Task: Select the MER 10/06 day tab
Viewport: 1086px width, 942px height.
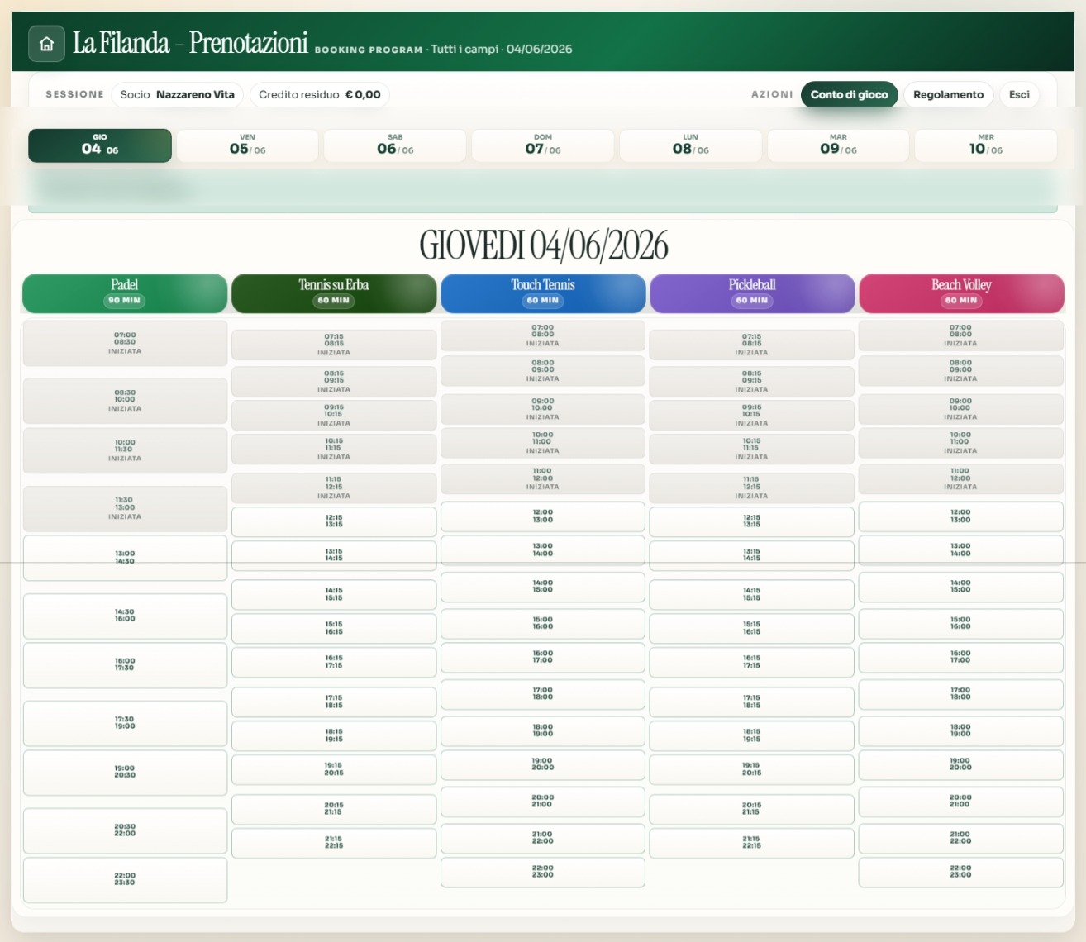Action: point(986,145)
